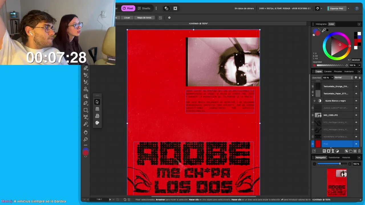
Task: Click the assistant icon beside Export PNG
Action: click(x=317, y=9)
